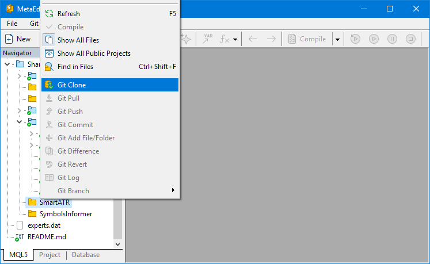Click the disabled Compile menu entry

pyautogui.click(x=110, y=27)
